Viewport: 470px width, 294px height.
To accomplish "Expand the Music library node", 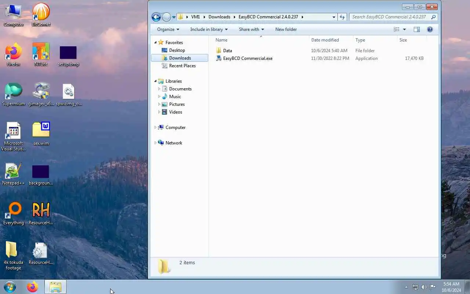I will point(159,97).
